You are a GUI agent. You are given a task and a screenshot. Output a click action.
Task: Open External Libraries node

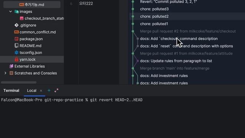(x=29, y=66)
